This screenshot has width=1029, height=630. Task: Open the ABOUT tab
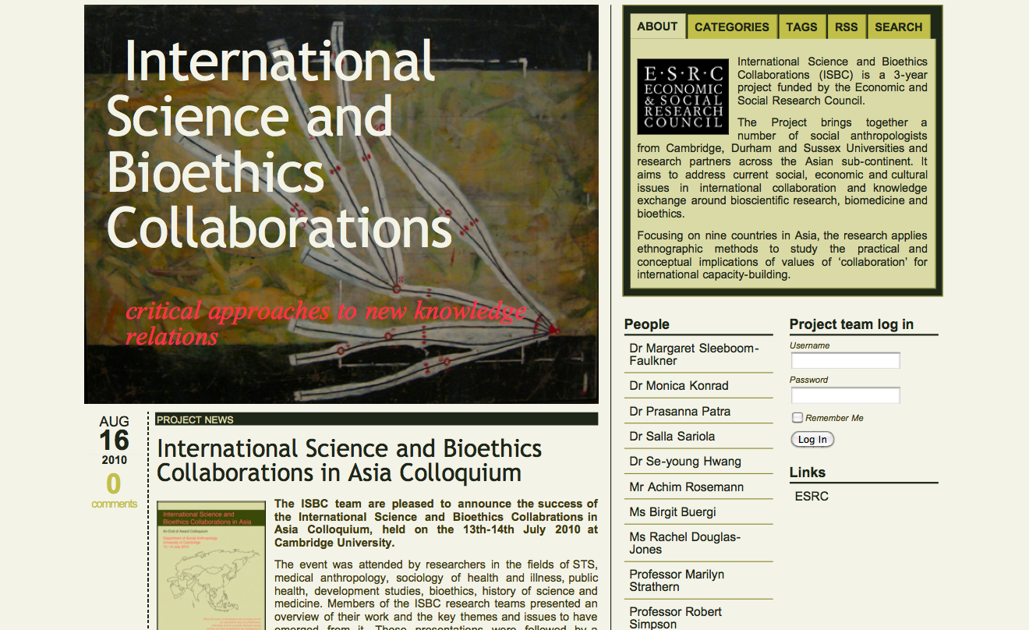pyautogui.click(x=657, y=26)
